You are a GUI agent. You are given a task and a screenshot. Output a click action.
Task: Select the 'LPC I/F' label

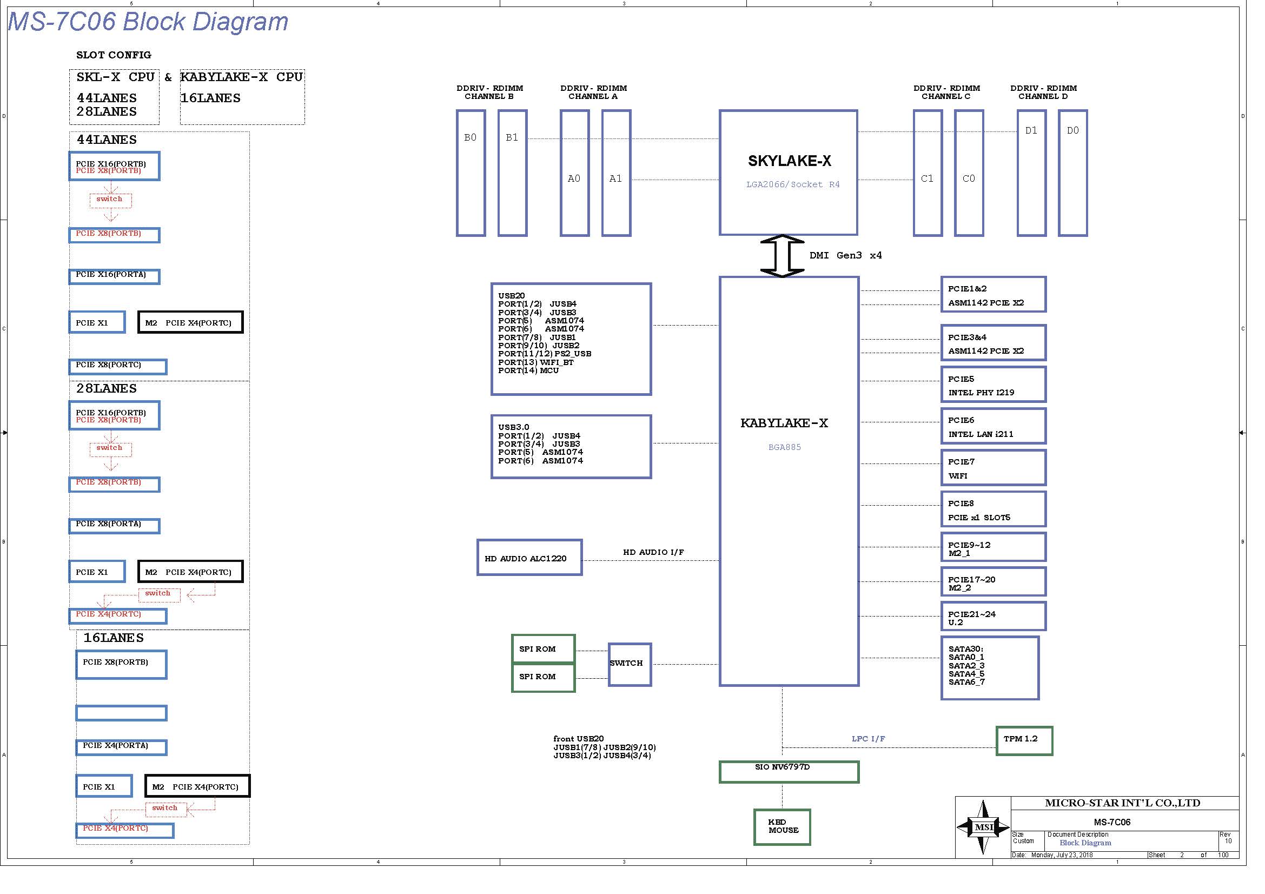[869, 739]
